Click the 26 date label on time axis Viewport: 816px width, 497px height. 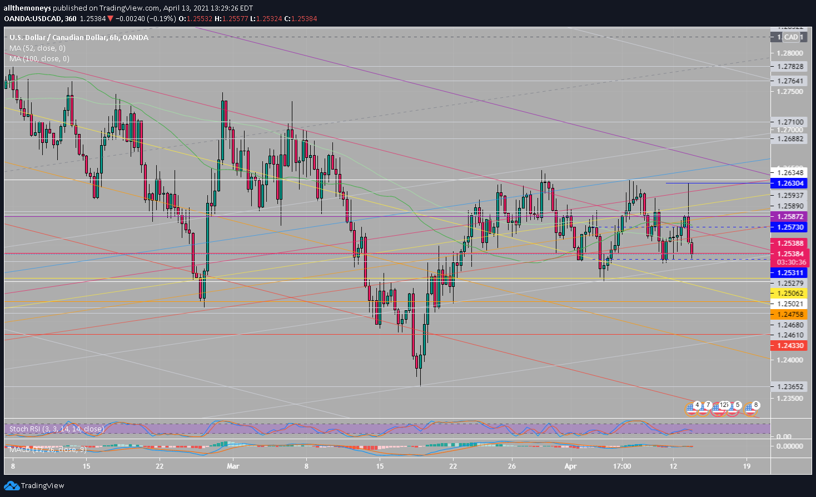(512, 466)
